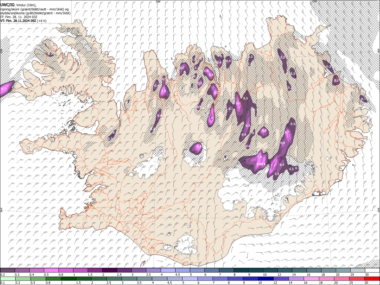Click the "15W" longitude label on top edge
Image resolution: width=380 pixels, height=285 pixels.
314,1
